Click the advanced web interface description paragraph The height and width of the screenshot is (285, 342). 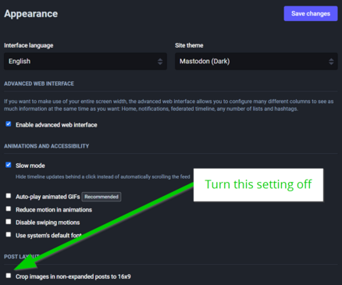click(169, 105)
